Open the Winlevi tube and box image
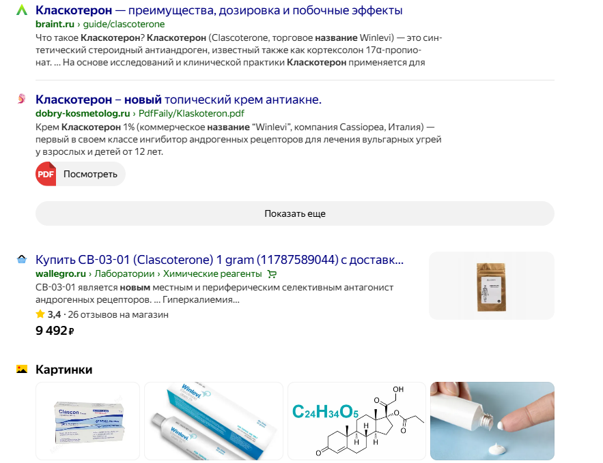The height and width of the screenshot is (463, 603). click(x=214, y=421)
